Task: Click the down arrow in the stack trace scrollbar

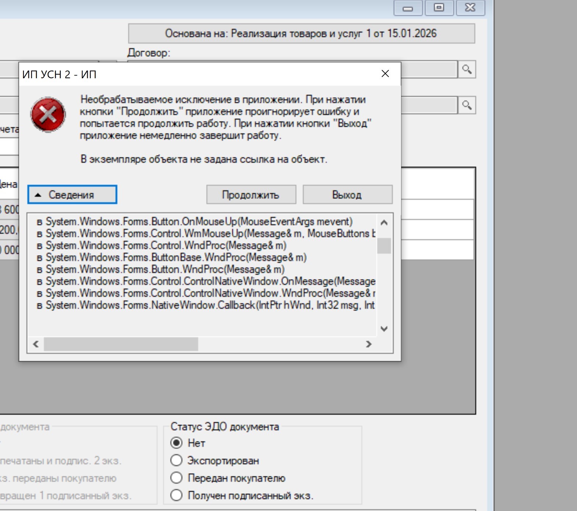Action: (x=384, y=329)
